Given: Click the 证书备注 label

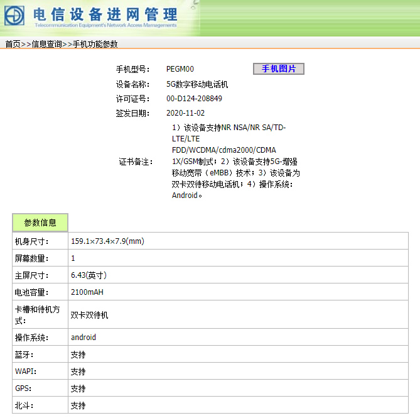Looking at the screenshot, I should point(136,162).
